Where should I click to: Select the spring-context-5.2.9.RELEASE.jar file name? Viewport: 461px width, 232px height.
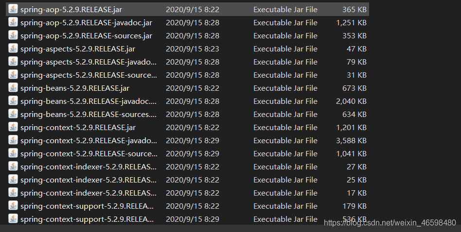click(78, 128)
